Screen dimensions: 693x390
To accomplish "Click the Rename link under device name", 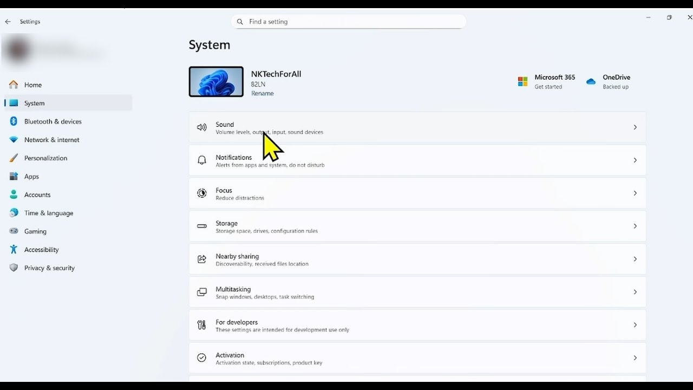I will [263, 93].
